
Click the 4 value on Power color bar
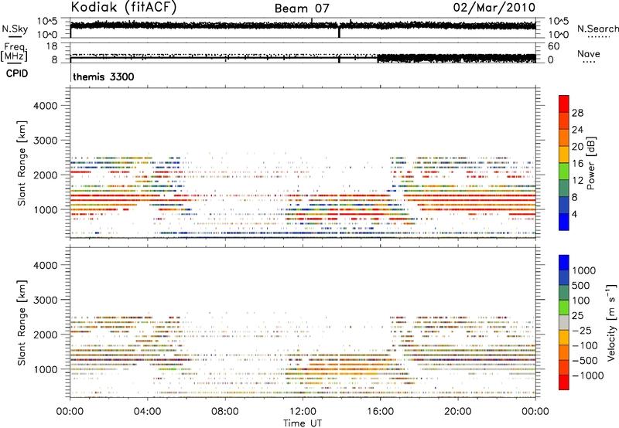[x=574, y=214]
